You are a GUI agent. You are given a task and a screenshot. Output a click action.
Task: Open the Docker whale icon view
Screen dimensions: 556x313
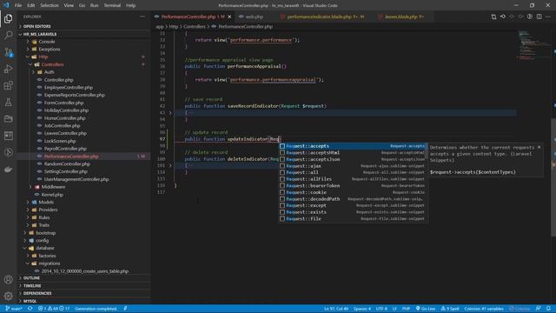pyautogui.click(x=8, y=170)
